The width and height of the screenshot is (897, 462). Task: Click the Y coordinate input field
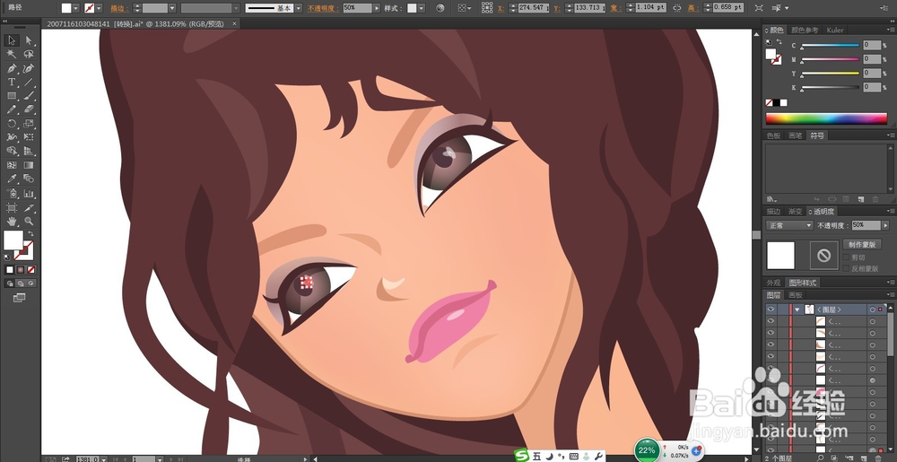[x=590, y=8]
